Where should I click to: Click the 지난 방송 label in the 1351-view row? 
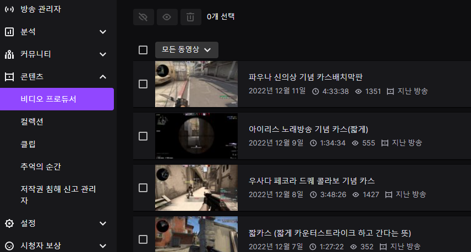[x=413, y=91]
